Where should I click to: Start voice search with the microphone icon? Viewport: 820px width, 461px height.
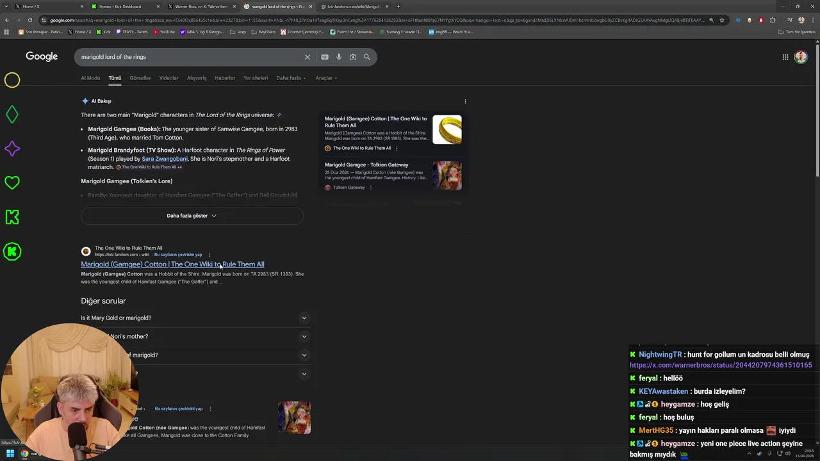[339, 57]
